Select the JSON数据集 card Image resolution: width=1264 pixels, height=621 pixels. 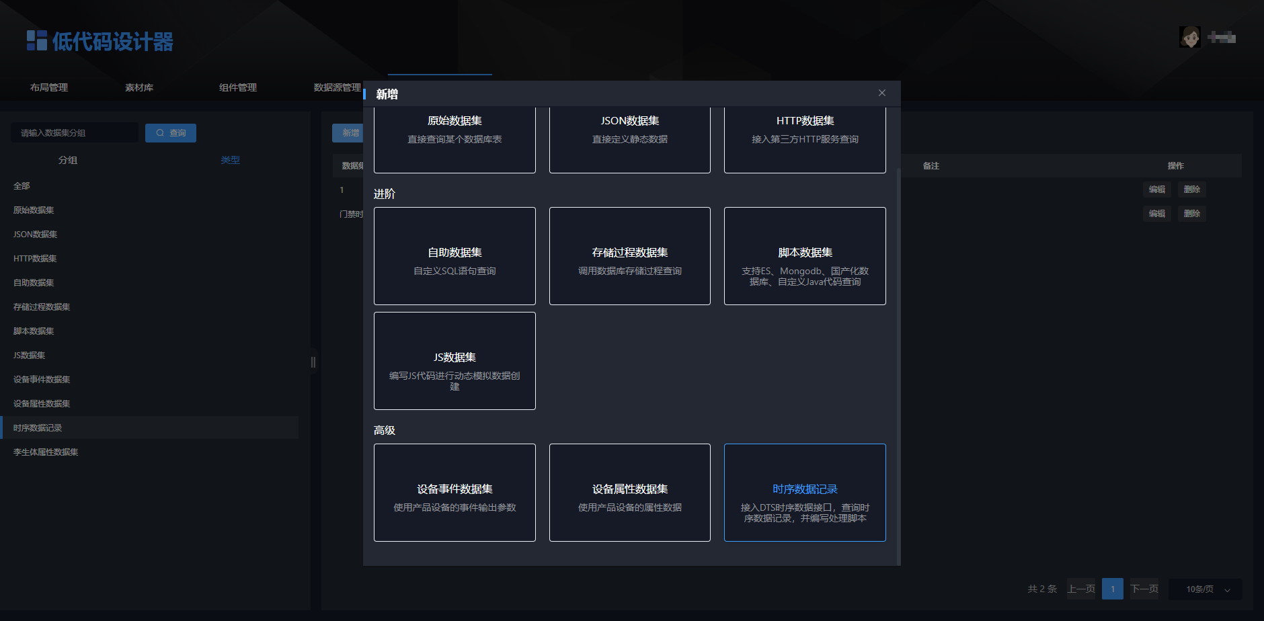tap(630, 140)
